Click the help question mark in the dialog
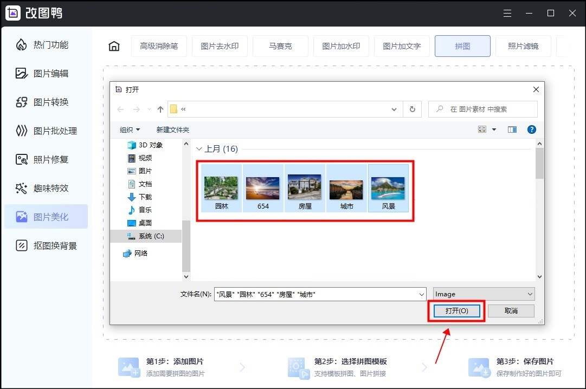 point(532,129)
